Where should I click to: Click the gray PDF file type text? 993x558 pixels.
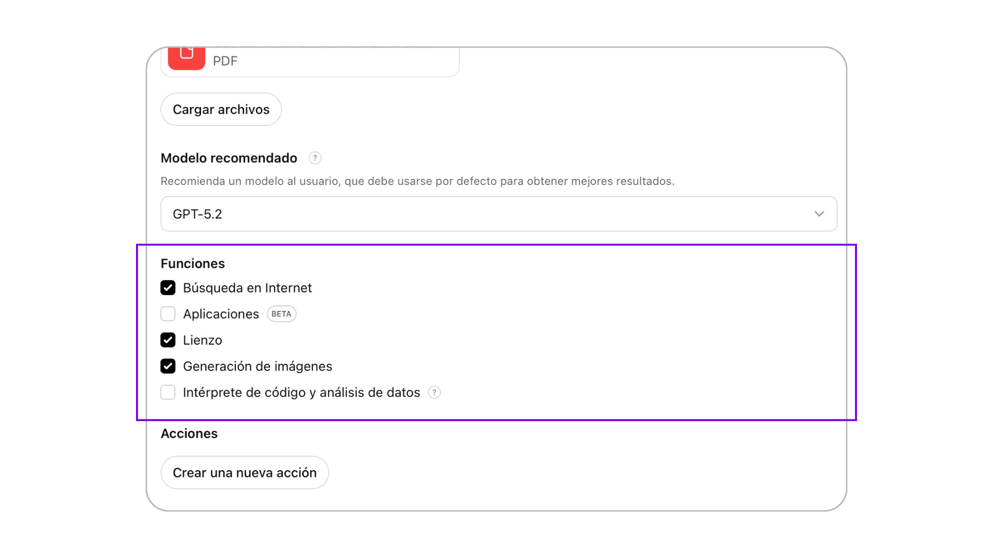[225, 61]
